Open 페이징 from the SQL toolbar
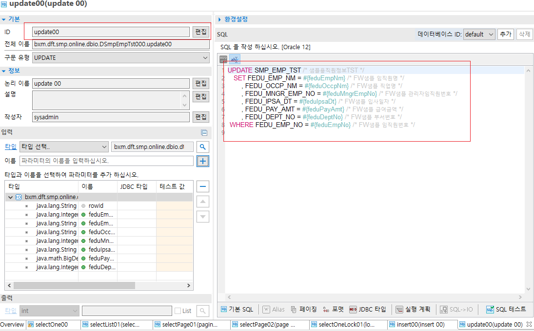Image resolution: width=534 pixels, height=331 pixels. [304, 309]
